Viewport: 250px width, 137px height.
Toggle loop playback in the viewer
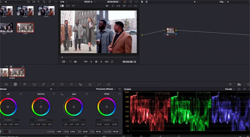point(112,62)
